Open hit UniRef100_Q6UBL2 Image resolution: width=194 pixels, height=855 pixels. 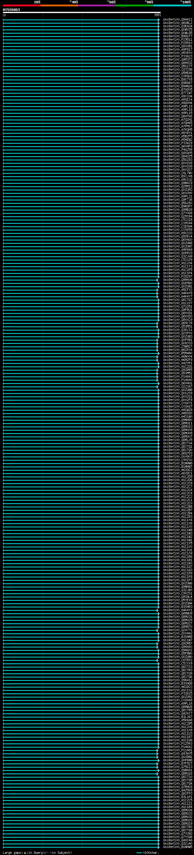(x=178, y=23)
